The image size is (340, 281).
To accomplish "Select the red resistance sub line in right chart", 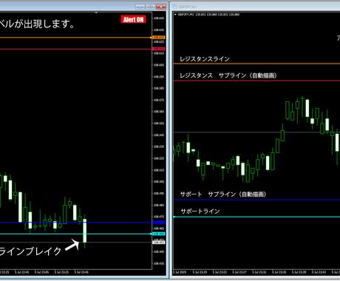I will pos(256,81).
